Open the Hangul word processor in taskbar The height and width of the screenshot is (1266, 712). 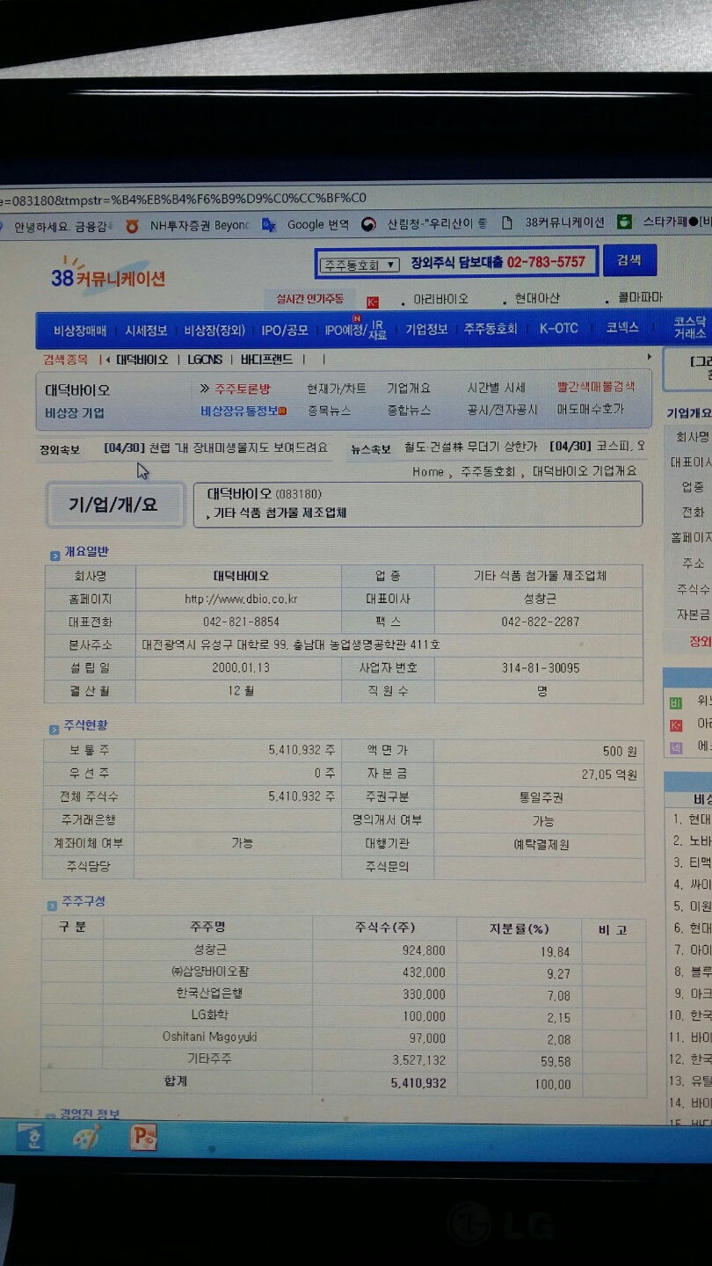pyautogui.click(x=30, y=1136)
